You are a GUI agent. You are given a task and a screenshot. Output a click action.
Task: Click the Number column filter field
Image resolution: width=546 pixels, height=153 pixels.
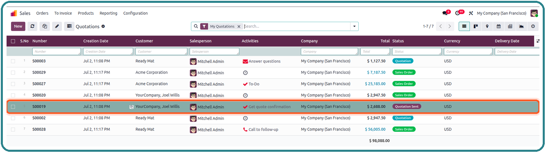[57, 52]
